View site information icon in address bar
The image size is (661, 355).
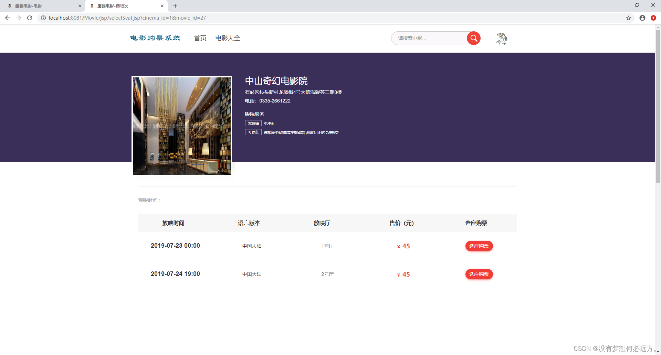(43, 18)
